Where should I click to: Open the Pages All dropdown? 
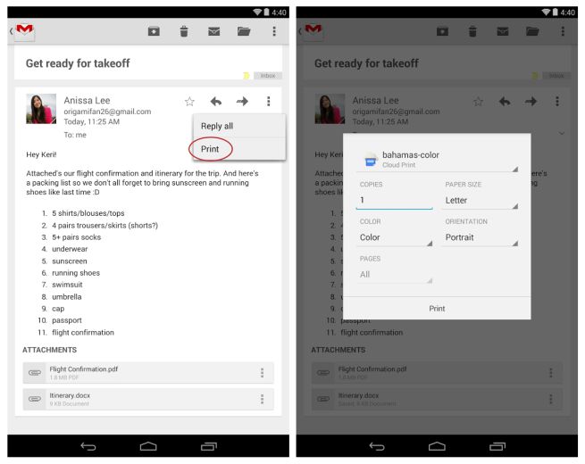tap(395, 275)
